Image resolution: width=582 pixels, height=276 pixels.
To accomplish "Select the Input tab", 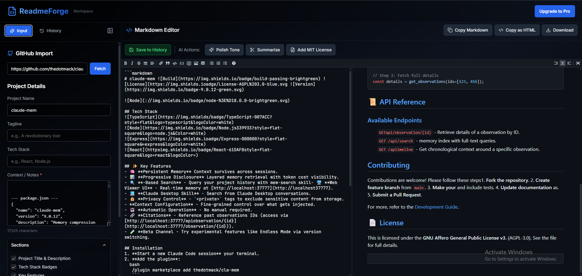I will click(18, 31).
